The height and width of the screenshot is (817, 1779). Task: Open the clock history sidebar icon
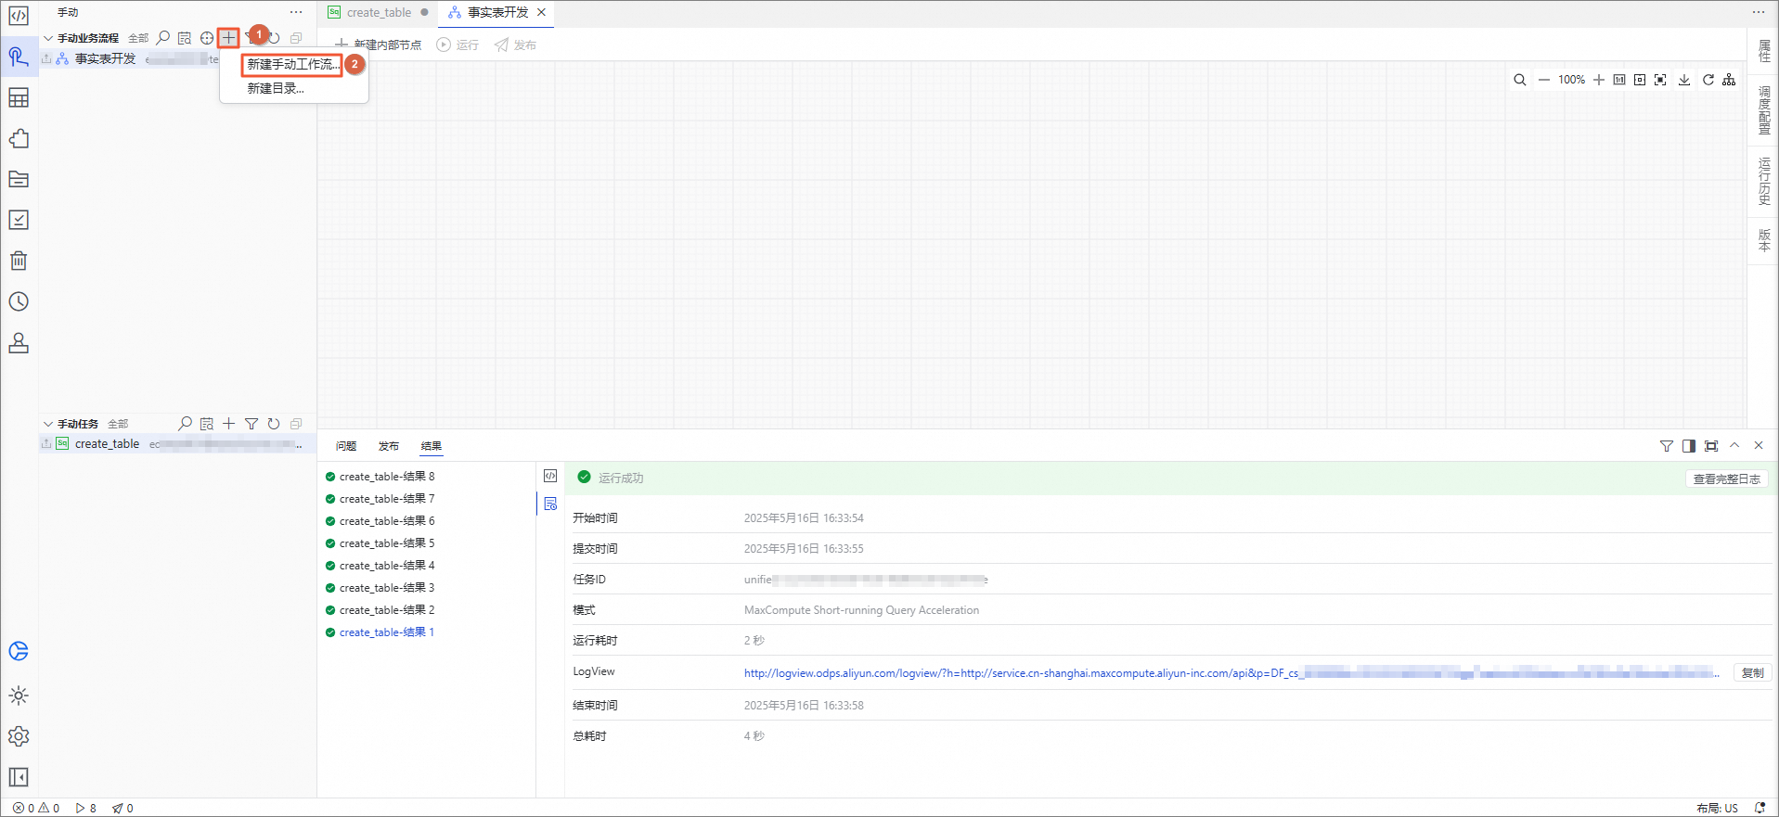click(x=19, y=301)
